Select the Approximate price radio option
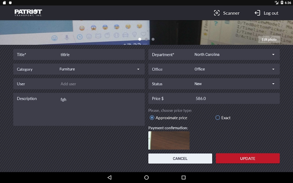Screen dimensions: 293x183 click(x=152, y=118)
